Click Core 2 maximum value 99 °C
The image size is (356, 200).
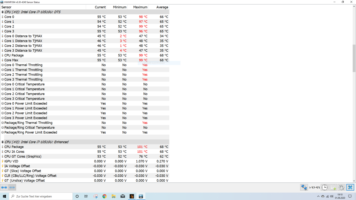tap(143, 26)
